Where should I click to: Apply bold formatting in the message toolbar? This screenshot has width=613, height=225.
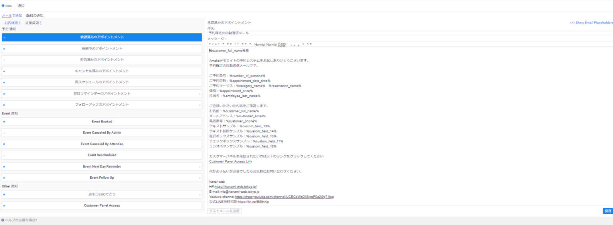tap(210, 44)
